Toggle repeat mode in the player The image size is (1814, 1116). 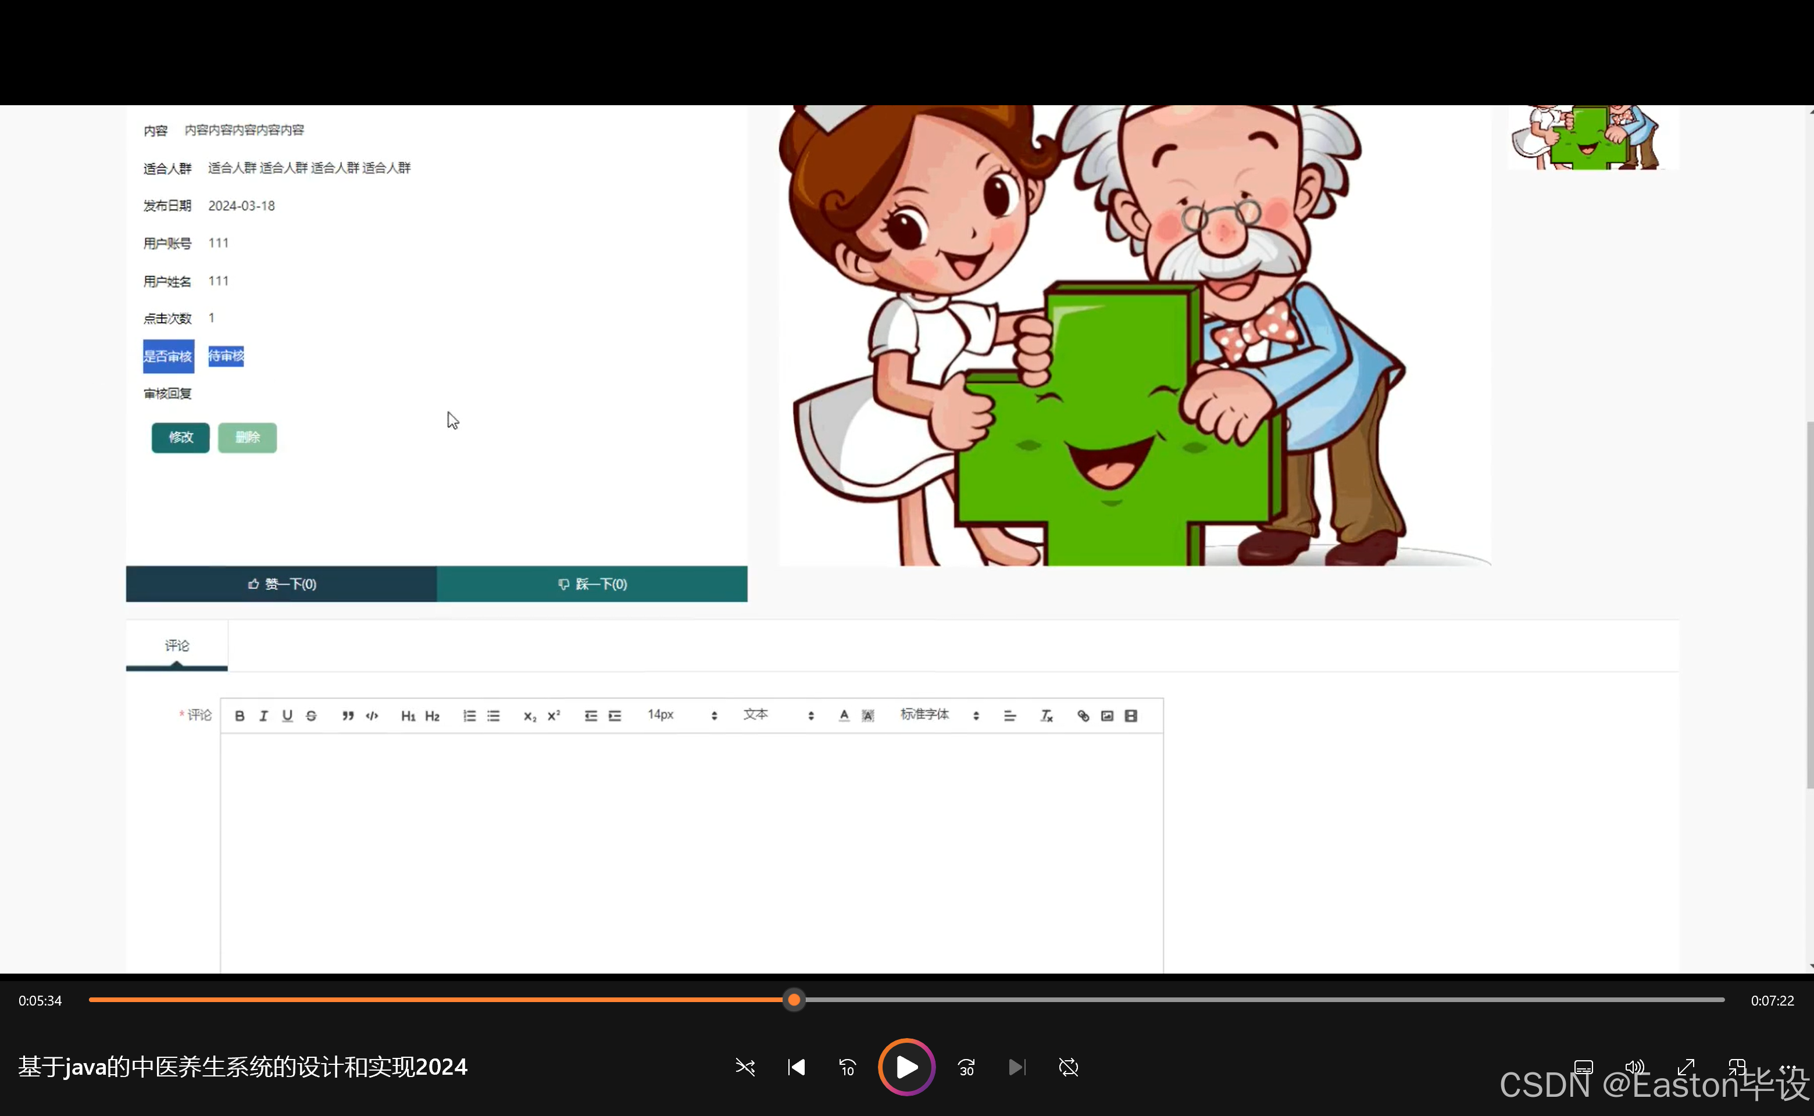1068,1067
